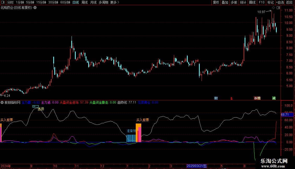Click month 11 on the time axis
Screen dimensions: 295x169
77,166
